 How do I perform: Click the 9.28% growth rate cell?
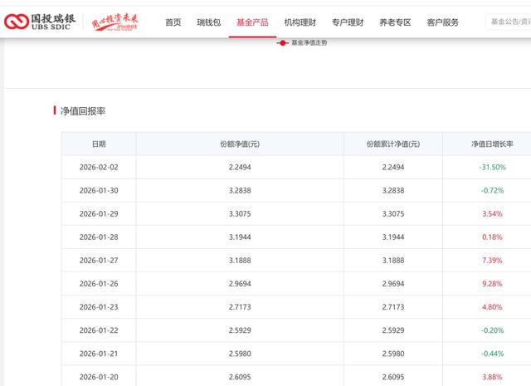click(491, 283)
